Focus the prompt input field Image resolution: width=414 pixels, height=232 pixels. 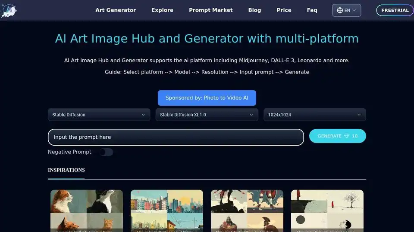click(176, 137)
